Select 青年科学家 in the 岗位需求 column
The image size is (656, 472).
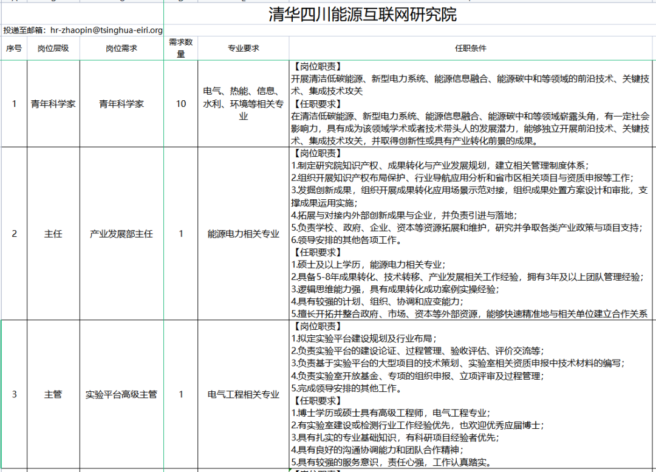[x=121, y=104]
